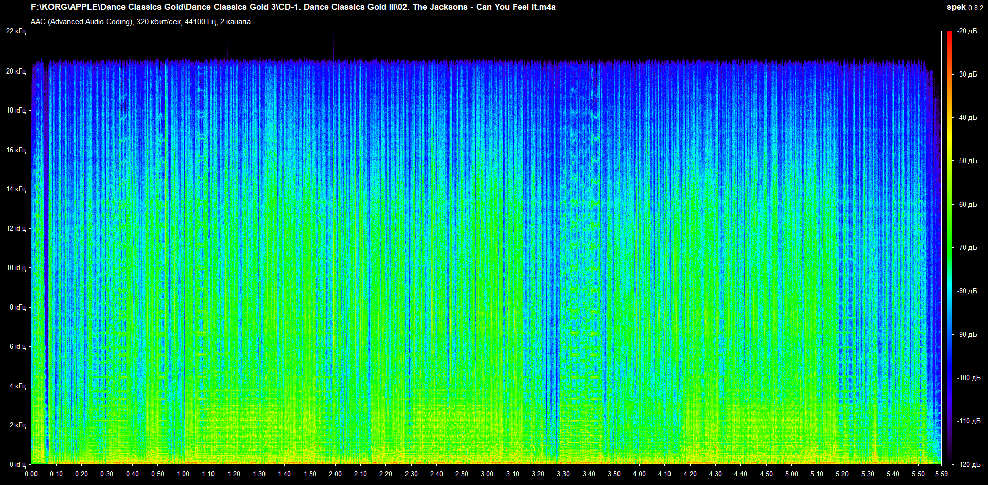Click the -110 дБ scale label
This screenshot has width=988, height=485.
point(969,421)
